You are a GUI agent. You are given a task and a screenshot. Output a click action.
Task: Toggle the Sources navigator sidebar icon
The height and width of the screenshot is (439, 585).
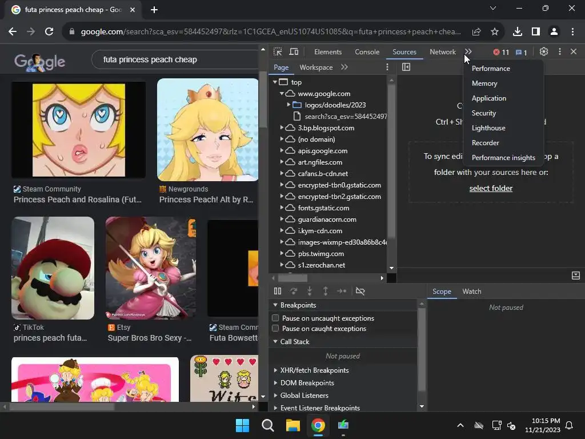click(406, 67)
